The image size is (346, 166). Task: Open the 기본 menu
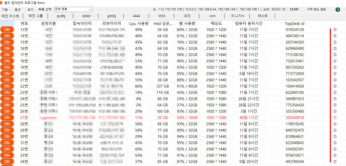5,9
